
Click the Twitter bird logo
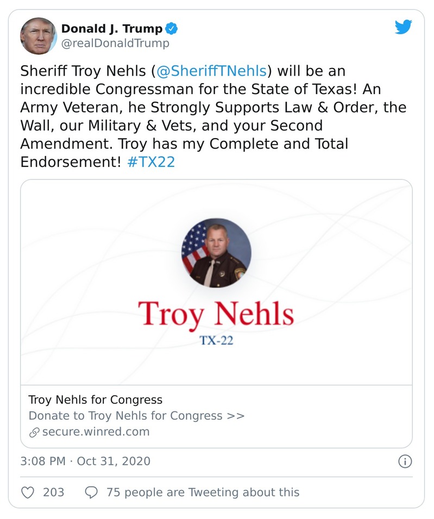(x=403, y=28)
